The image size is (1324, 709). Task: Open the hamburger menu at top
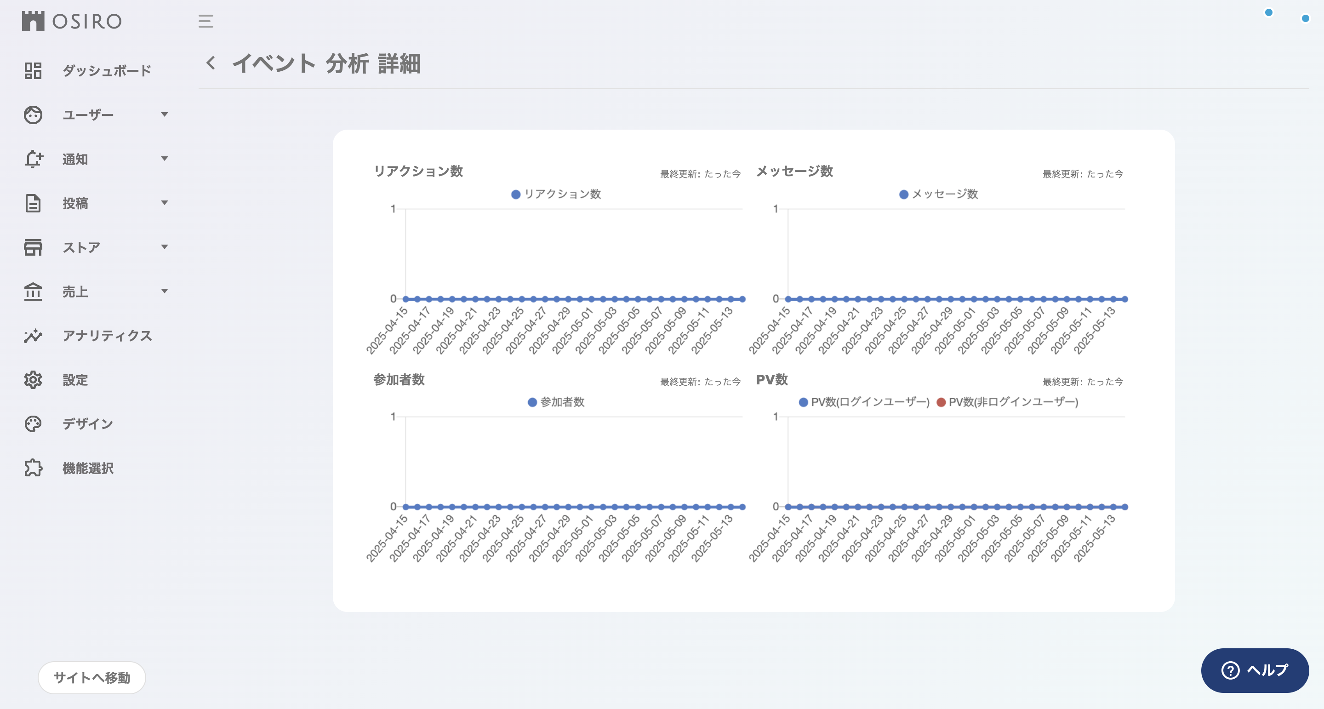point(205,21)
